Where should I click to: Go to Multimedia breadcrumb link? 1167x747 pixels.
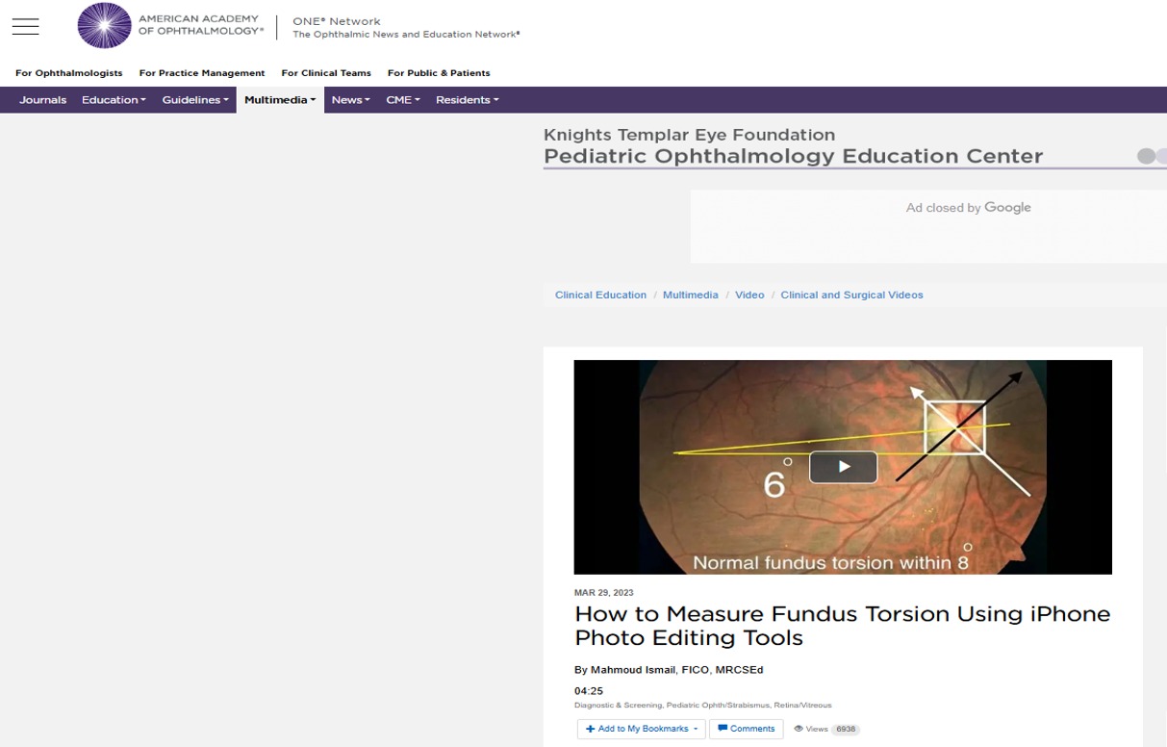point(691,295)
